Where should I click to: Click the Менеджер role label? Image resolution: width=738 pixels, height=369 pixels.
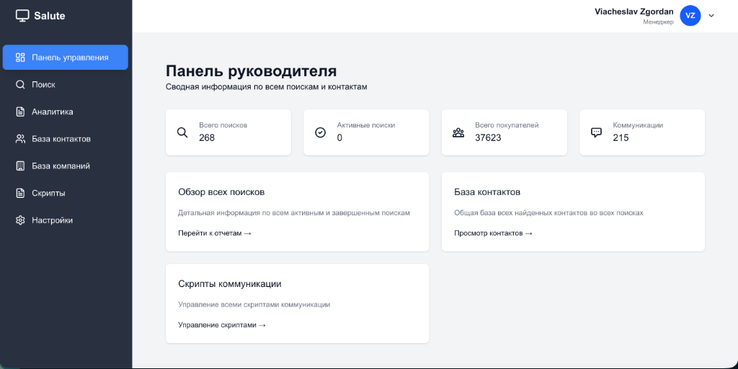click(x=659, y=22)
